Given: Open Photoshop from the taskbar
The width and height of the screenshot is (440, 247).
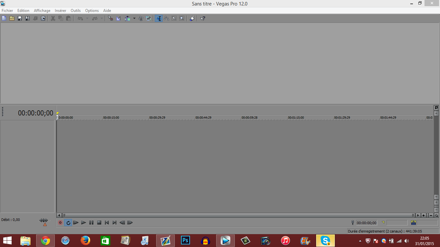Looking at the screenshot, I should click(185, 240).
